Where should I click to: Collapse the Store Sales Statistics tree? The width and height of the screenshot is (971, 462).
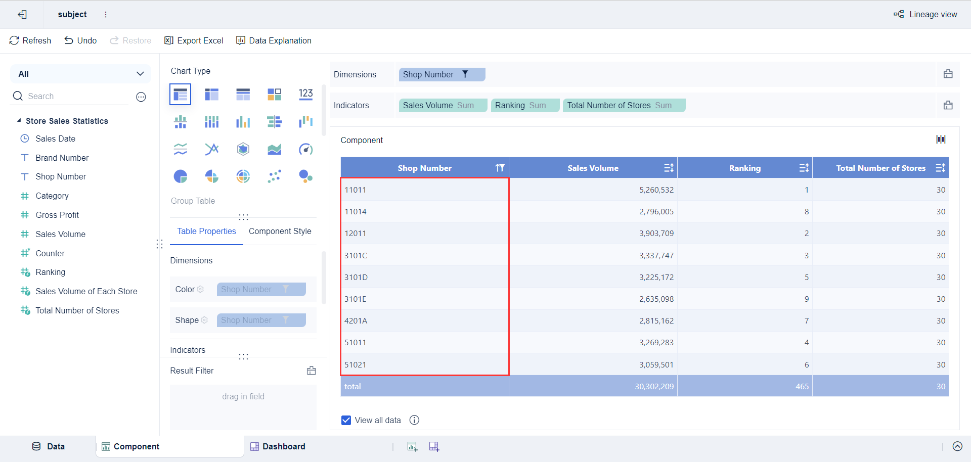20,121
